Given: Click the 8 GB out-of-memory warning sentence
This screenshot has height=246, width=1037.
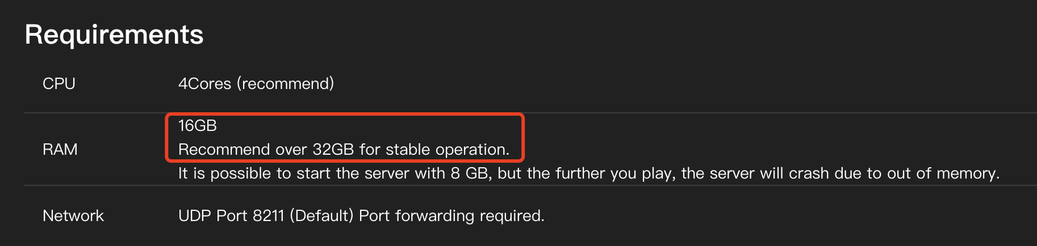Looking at the screenshot, I should click(x=589, y=173).
